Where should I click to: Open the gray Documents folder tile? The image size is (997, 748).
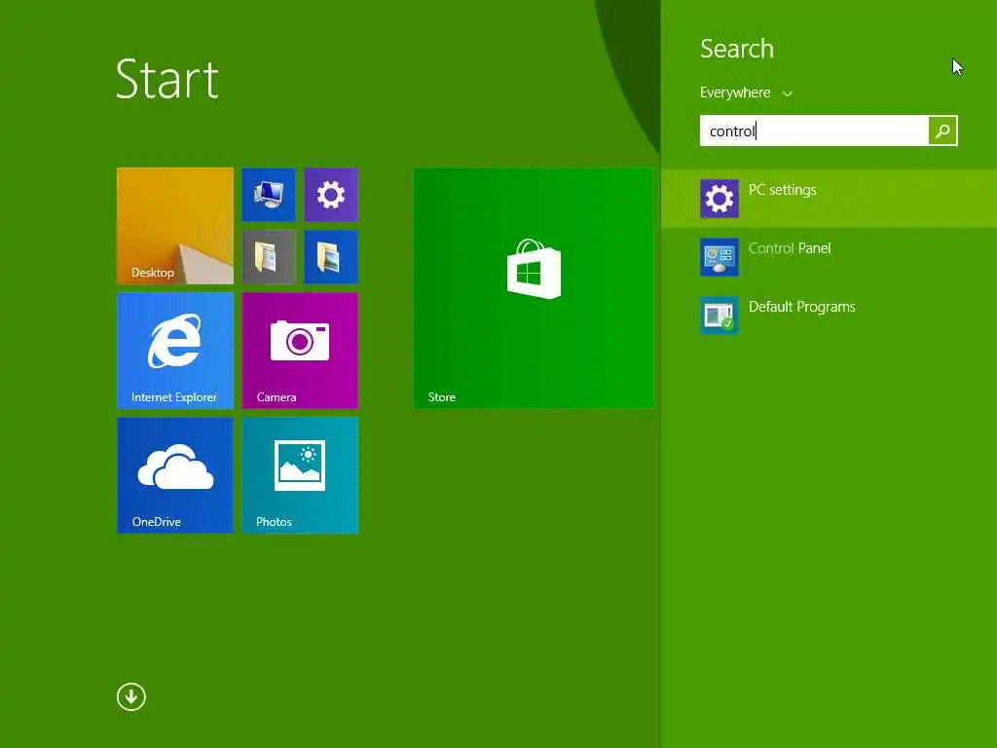[x=269, y=257]
